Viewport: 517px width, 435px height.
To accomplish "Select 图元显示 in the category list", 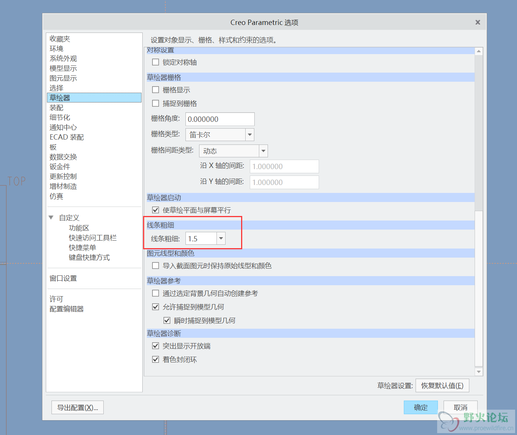I will 63,78.
